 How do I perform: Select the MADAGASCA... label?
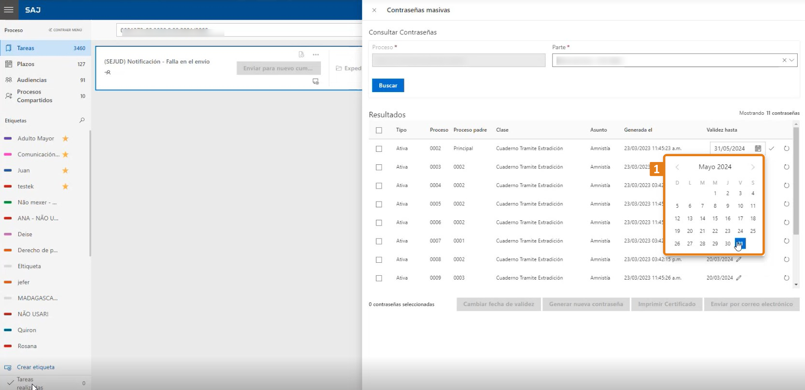click(x=37, y=298)
